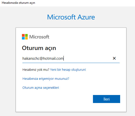Click the yellow square of Microsoft logo
135x116 pixels.
click(x=26, y=38)
